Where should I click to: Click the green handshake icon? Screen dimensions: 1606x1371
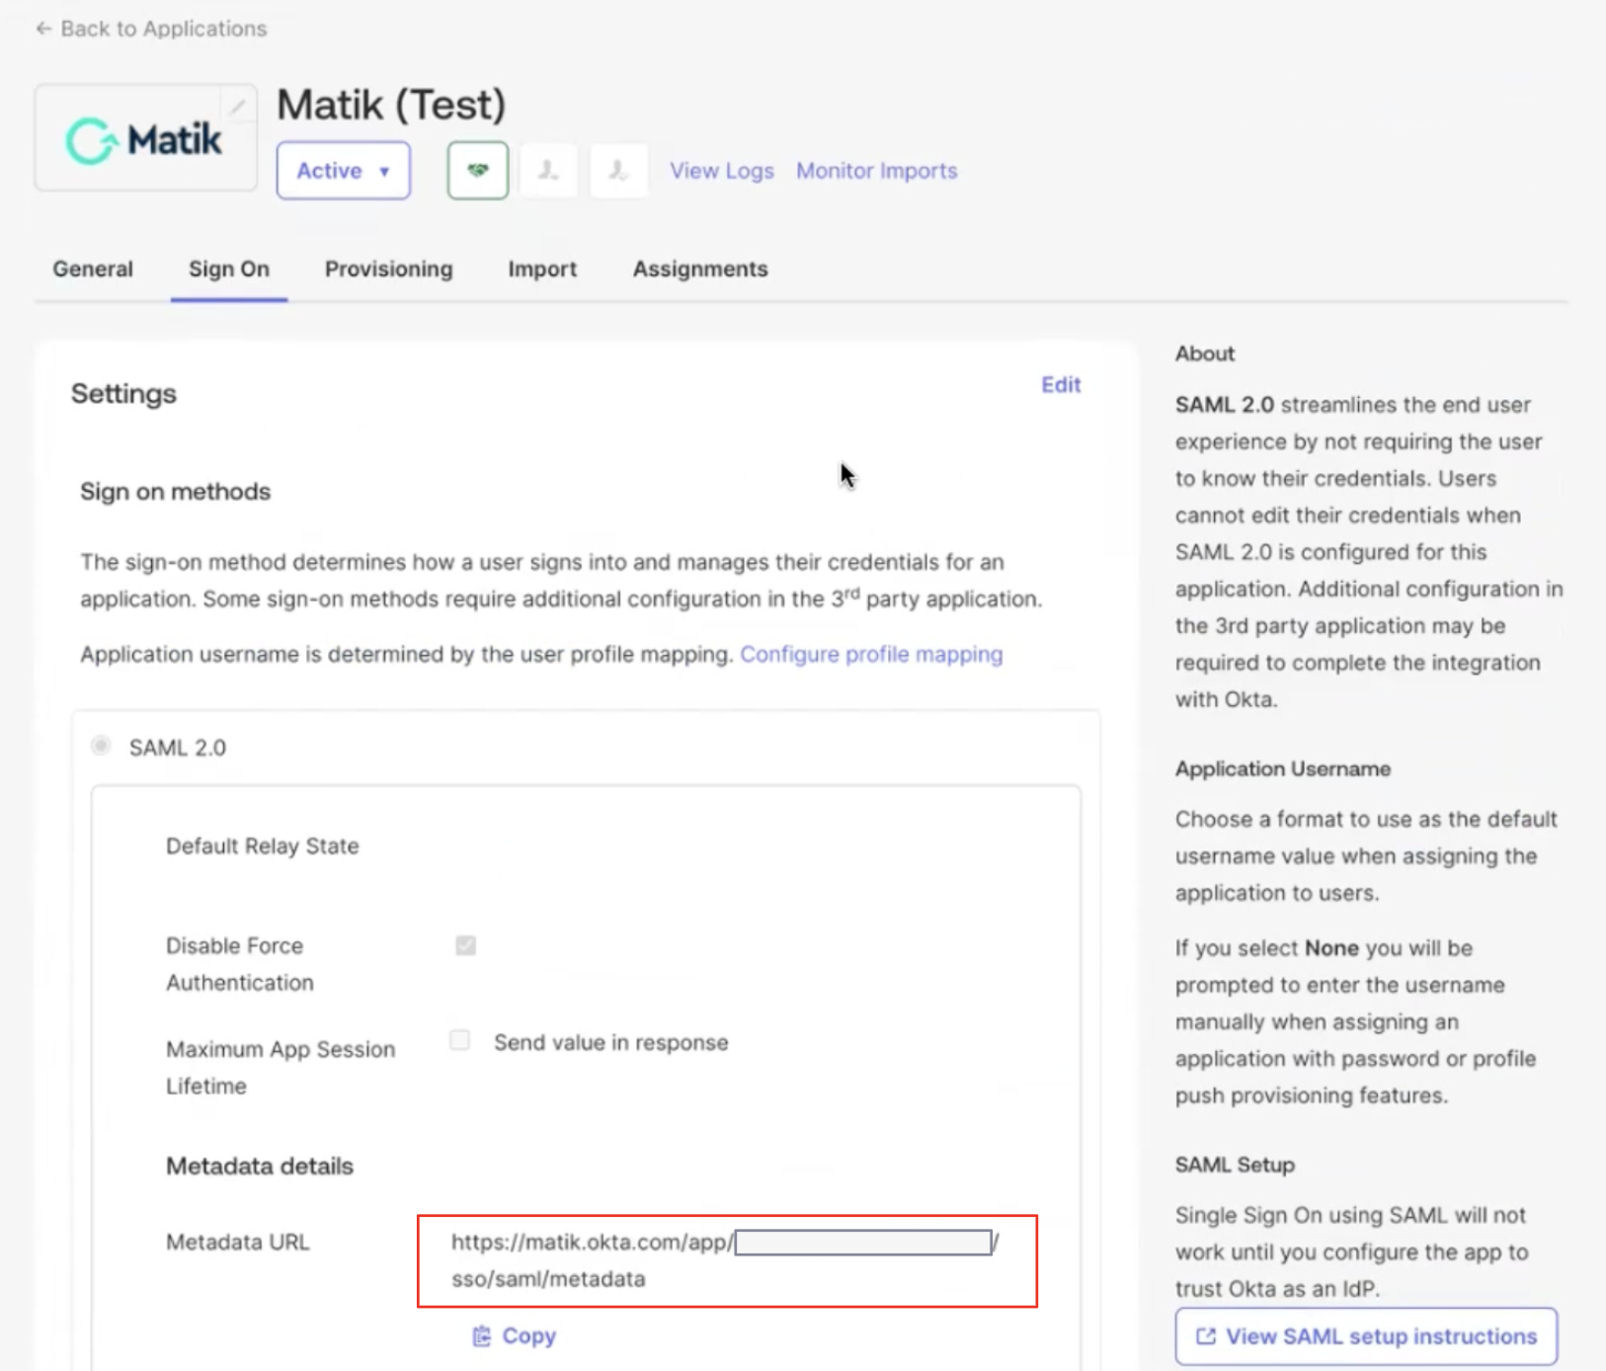pos(478,171)
